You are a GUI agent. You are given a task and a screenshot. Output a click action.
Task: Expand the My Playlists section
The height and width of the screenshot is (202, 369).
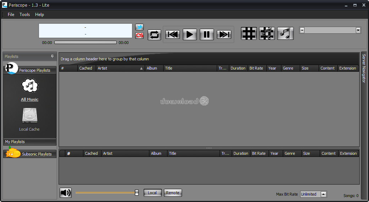tap(30, 142)
